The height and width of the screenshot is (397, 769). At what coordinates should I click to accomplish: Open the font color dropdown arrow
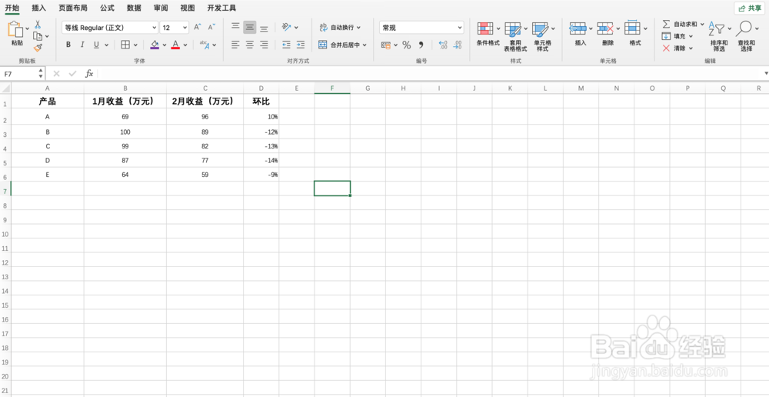185,45
